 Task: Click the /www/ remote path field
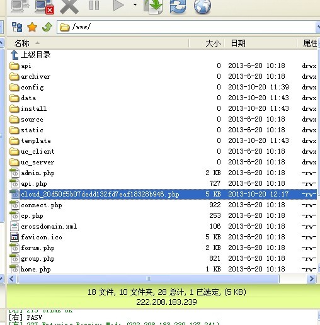click(187, 27)
